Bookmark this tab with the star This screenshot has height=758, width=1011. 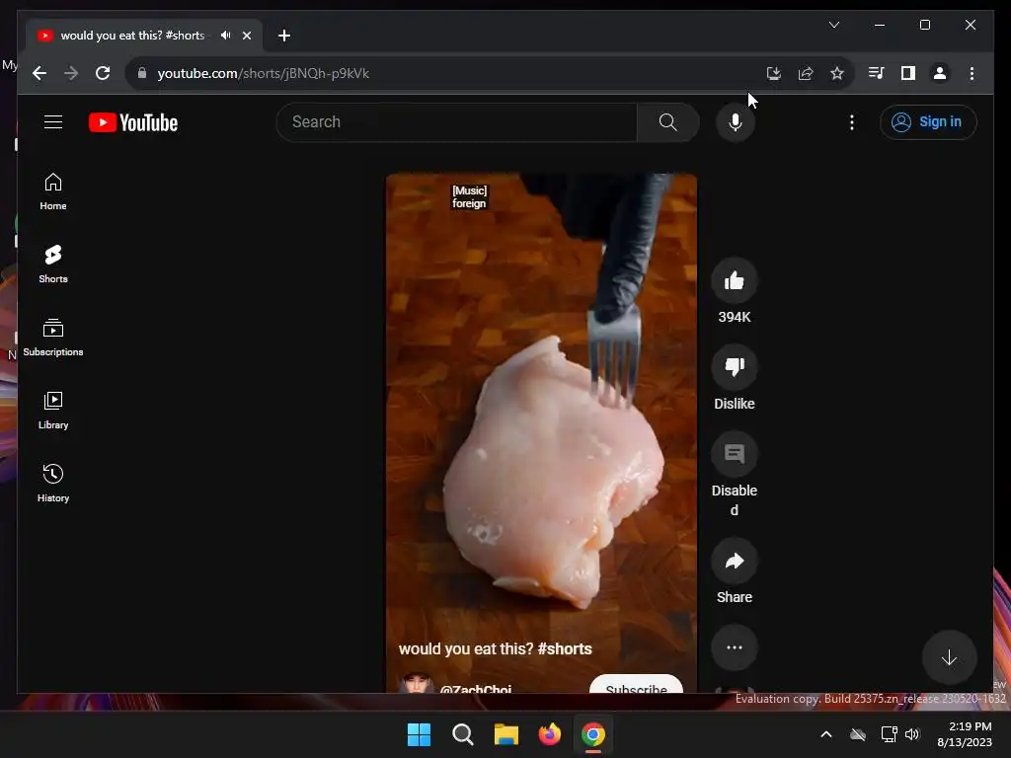click(837, 73)
